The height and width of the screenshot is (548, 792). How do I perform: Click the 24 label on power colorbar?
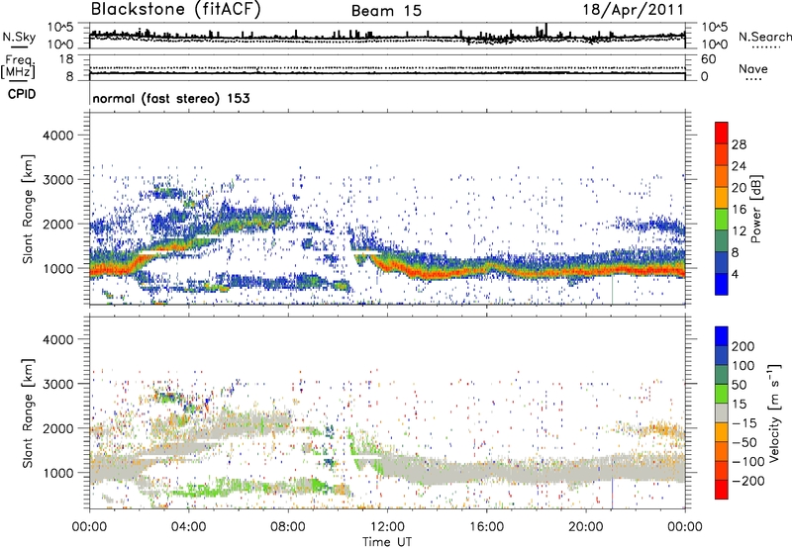[739, 166]
